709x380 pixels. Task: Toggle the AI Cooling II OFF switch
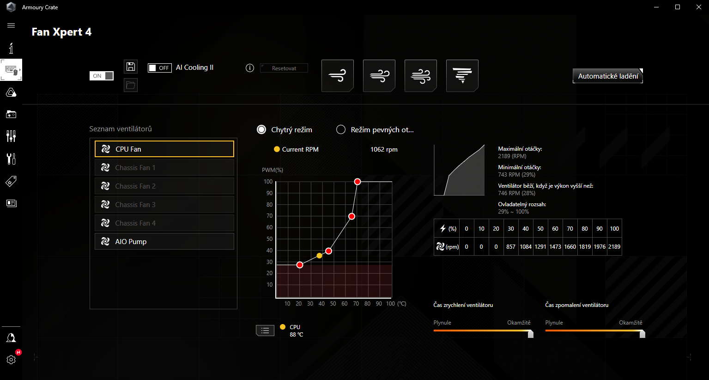[160, 68]
